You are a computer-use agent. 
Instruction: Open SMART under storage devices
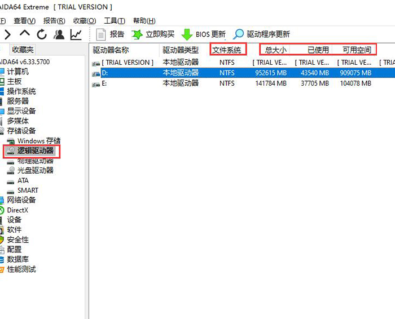[x=28, y=190]
